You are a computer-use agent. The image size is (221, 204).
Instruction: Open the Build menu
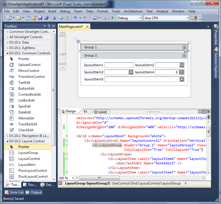(52, 11)
